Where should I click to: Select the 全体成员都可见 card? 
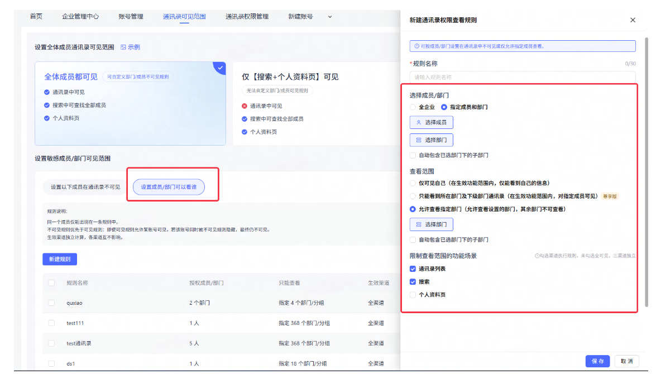(131, 104)
